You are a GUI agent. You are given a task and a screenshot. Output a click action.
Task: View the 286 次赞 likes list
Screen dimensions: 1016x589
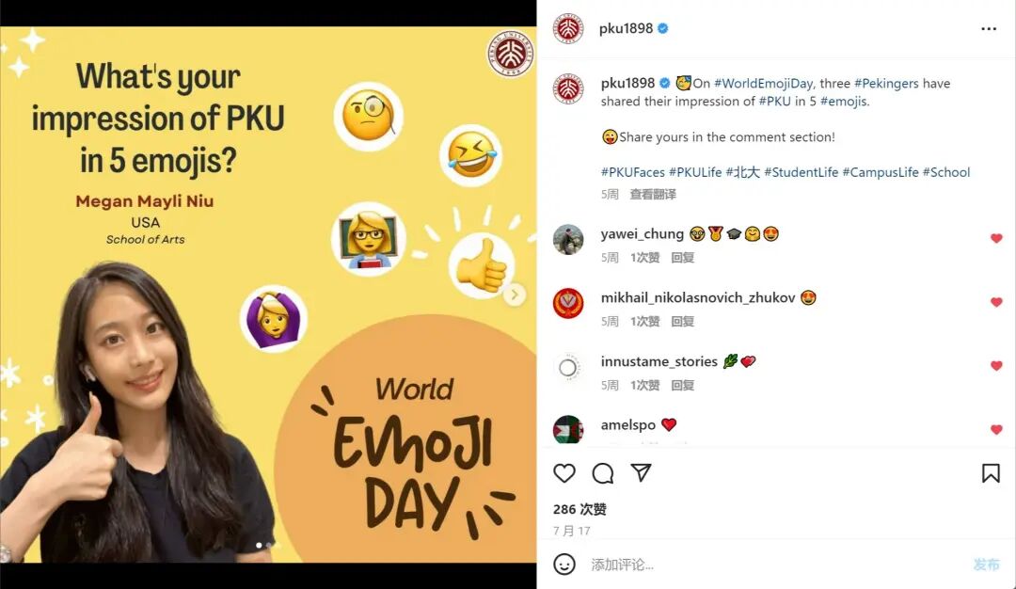[x=579, y=509]
